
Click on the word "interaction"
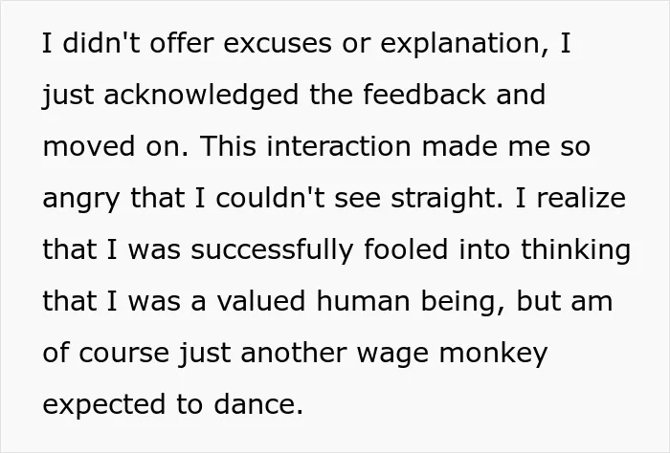[x=339, y=146]
